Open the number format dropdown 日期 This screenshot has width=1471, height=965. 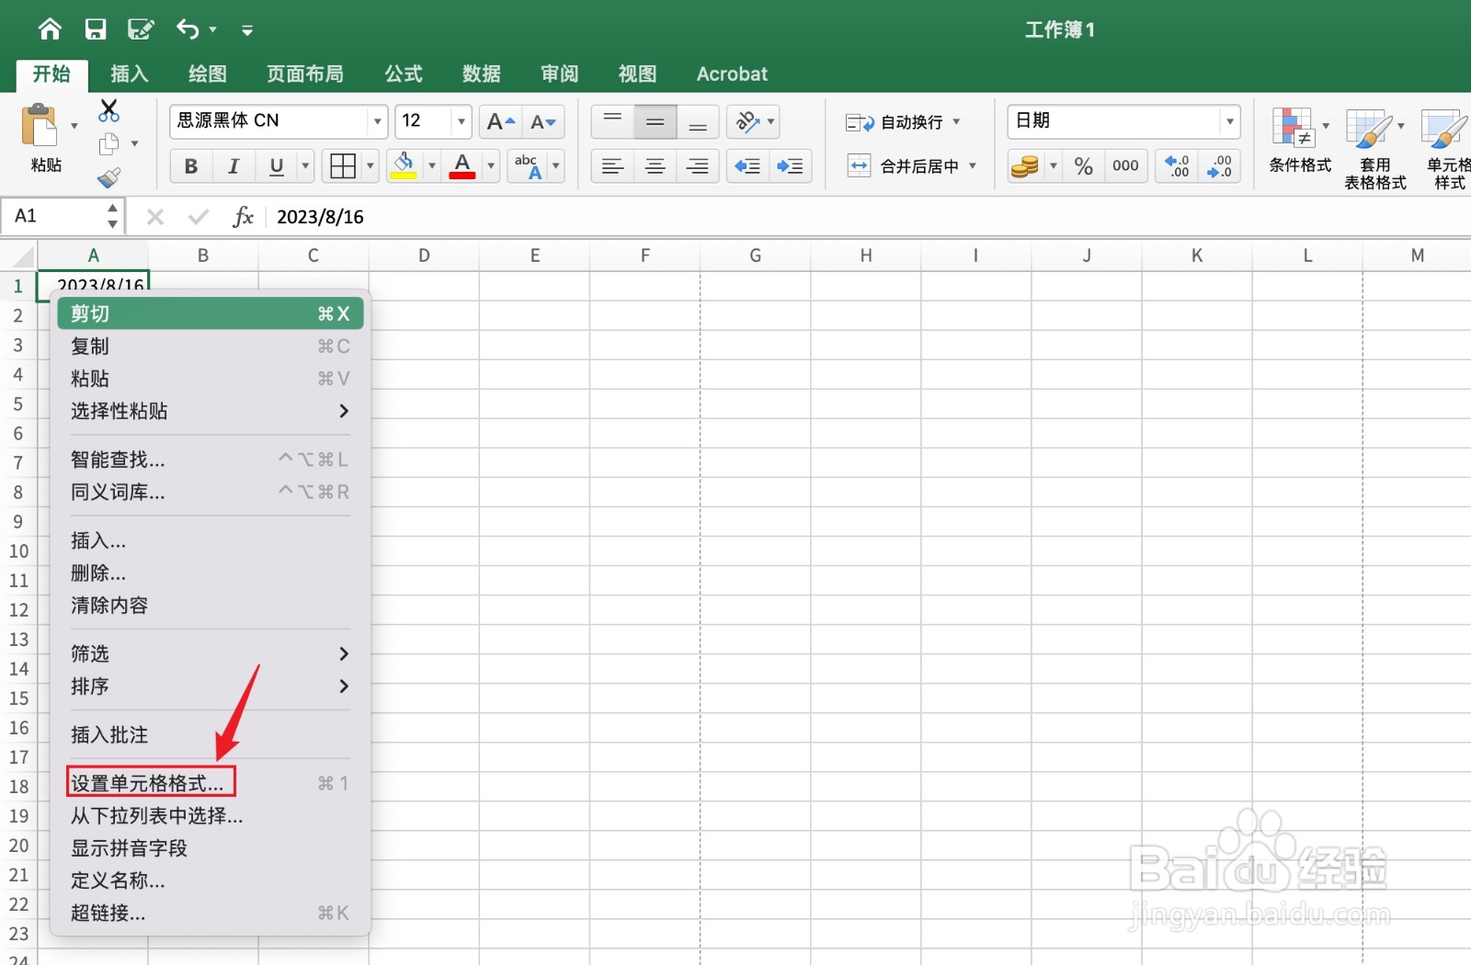(1229, 121)
